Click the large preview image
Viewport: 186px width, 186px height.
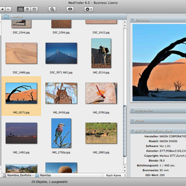(x=159, y=63)
